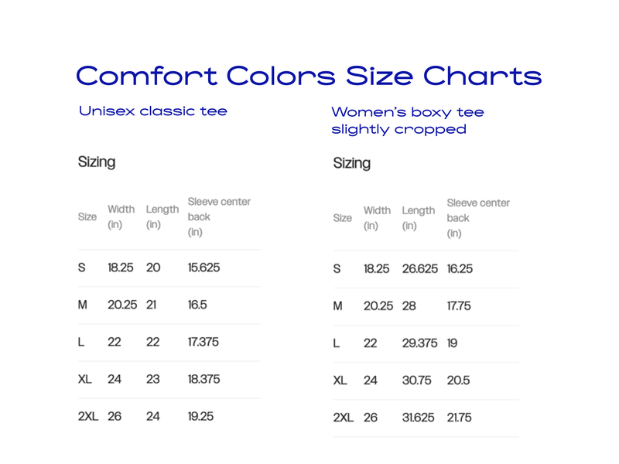This screenshot has height=464, width=619.
Task: Click the 17.75 sleeve value
Action: pos(459,306)
